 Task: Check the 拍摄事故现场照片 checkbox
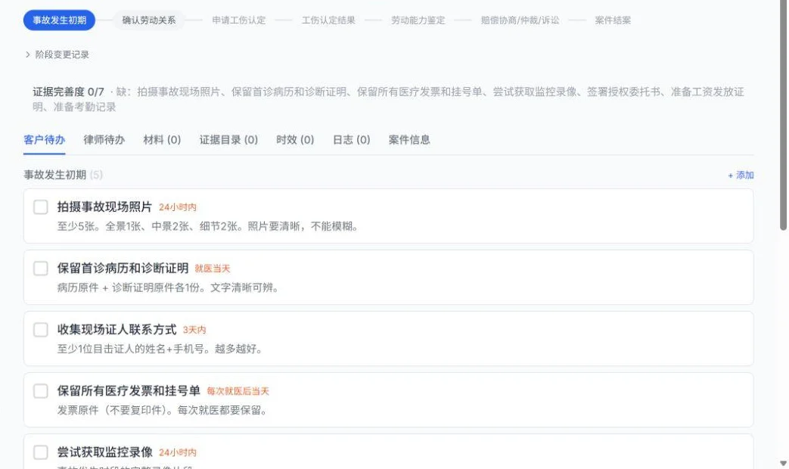click(x=40, y=207)
